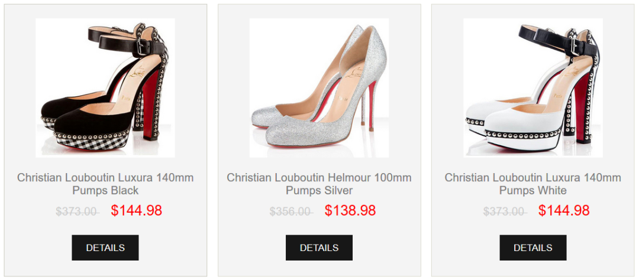
Task: Click the $138.98 sale price
Action: click(x=350, y=211)
